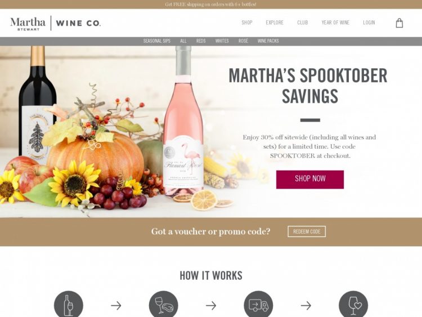This screenshot has height=317, width=422.
Task: Click the wine bottle and glass icon
Action: coord(69,305)
